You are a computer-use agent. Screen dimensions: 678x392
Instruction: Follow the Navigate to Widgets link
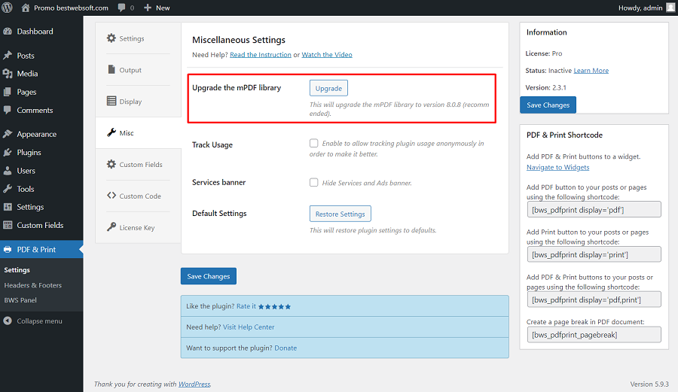tap(557, 168)
